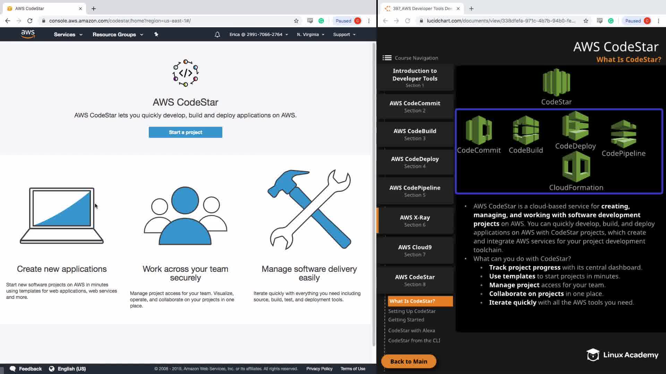Open the Resource Groups dropdown

(118, 34)
